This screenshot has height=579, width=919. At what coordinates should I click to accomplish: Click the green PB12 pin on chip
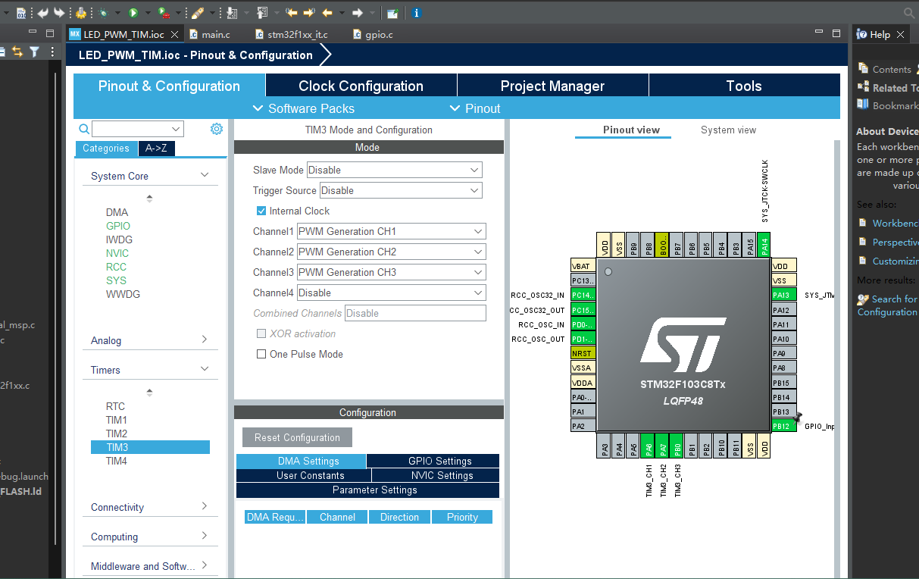pos(783,426)
